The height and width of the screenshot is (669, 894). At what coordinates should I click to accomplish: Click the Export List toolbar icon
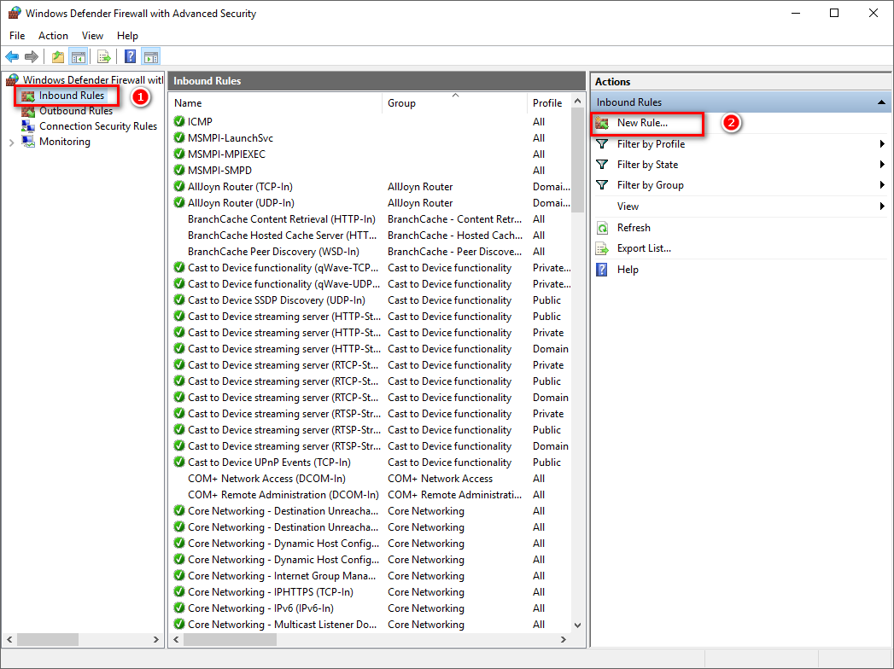[104, 56]
